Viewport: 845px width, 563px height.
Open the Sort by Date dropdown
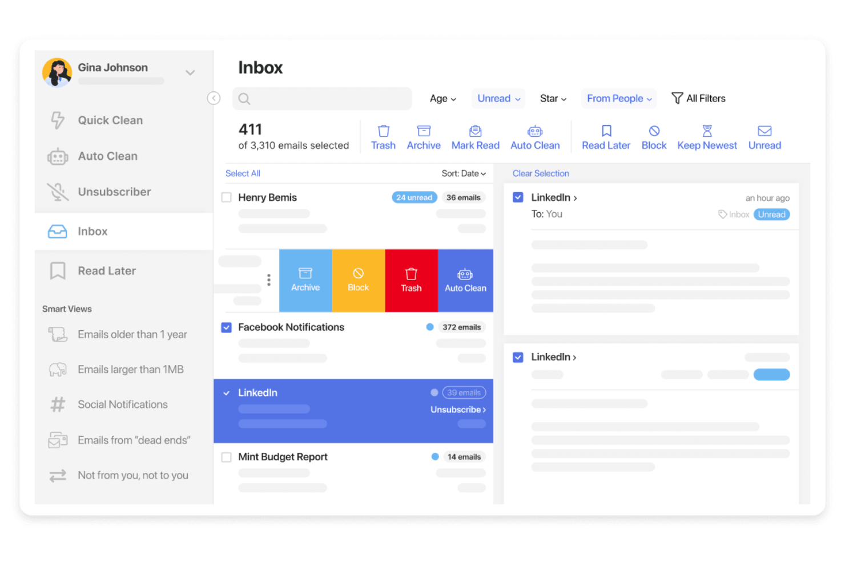coord(464,173)
